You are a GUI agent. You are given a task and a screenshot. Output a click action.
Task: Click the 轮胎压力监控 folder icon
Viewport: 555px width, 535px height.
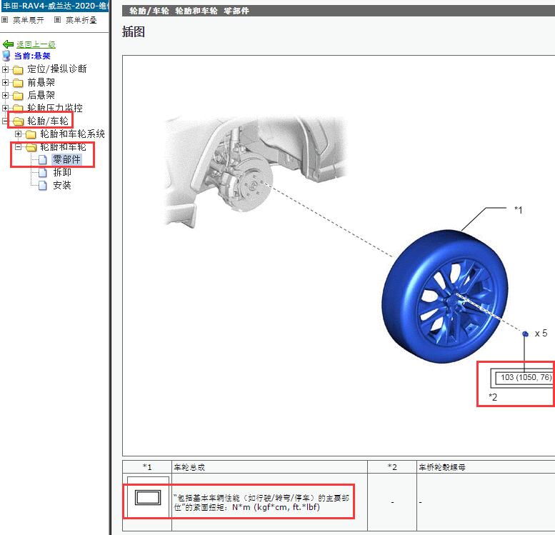tap(18, 108)
